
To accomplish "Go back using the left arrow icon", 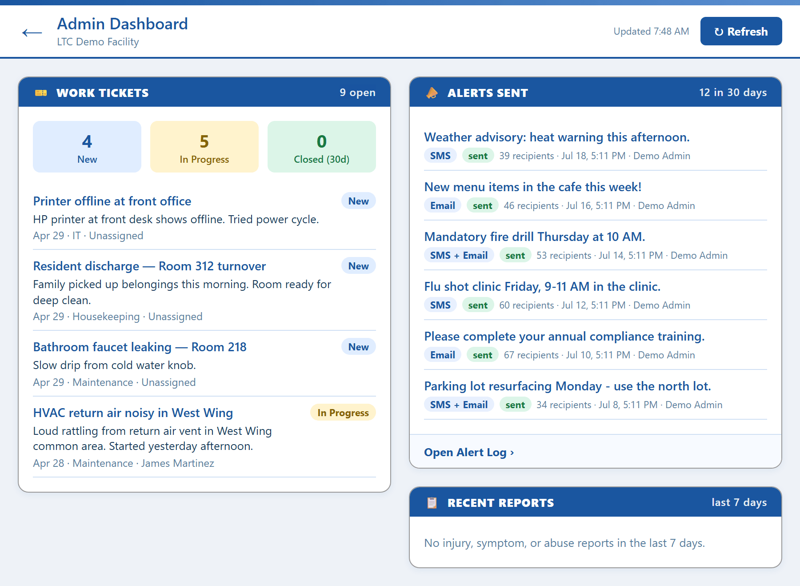I will [x=32, y=32].
